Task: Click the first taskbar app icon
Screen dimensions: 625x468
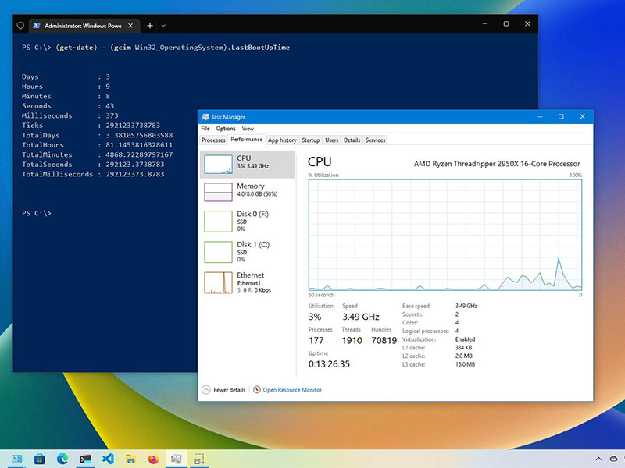Action: 16,459
